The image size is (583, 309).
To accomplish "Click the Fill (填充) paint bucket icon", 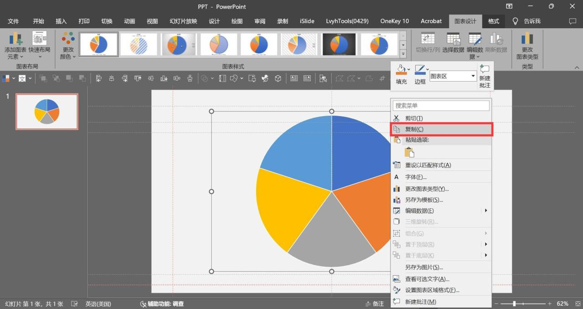I will click(400, 70).
